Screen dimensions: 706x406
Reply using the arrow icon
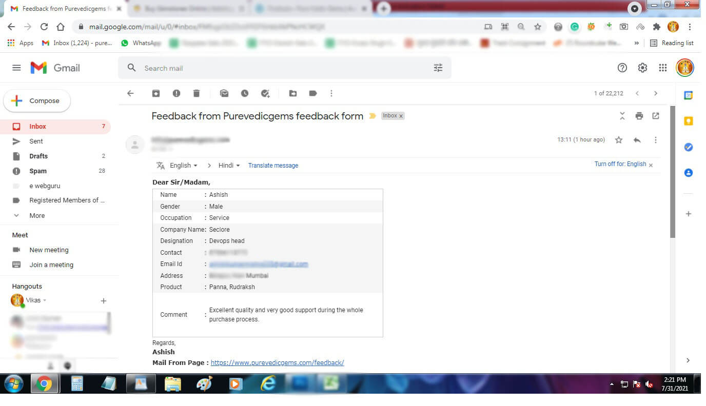tap(637, 140)
